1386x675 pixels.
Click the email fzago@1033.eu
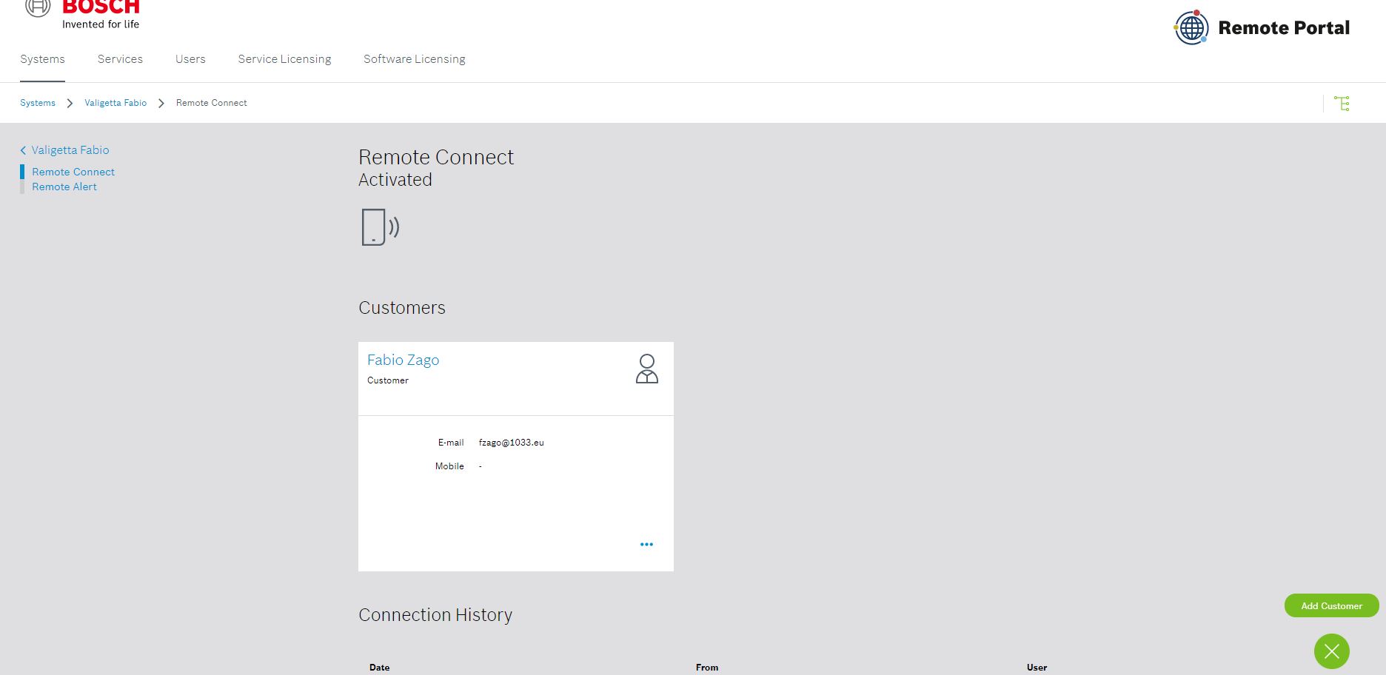point(512,443)
